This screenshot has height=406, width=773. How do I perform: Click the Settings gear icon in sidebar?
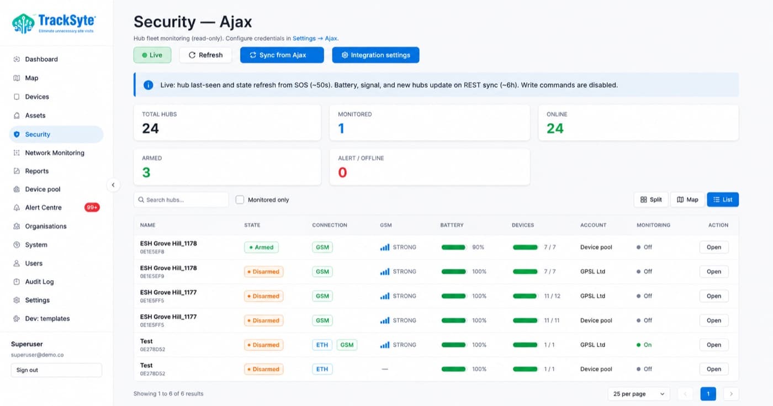point(17,300)
